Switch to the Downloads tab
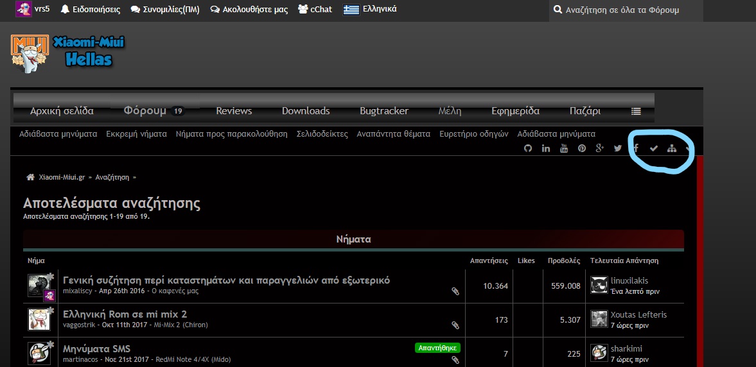The height and width of the screenshot is (367, 756). coord(306,111)
